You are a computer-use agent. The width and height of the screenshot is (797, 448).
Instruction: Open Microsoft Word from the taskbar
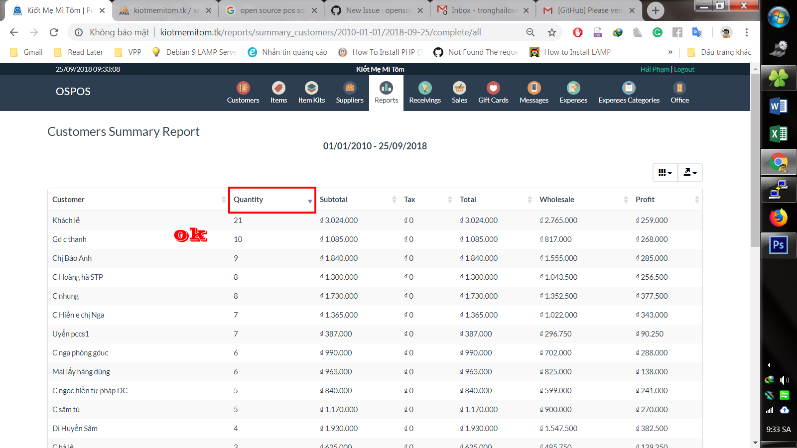(779, 106)
